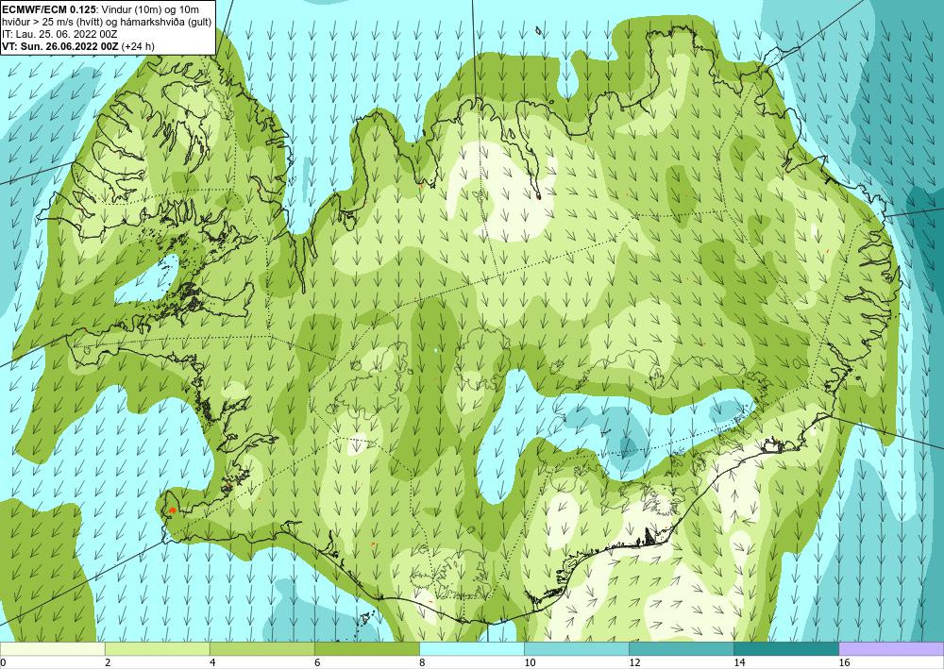Click the "2" legend scale label
Screen dimensions: 944x669
point(108,663)
